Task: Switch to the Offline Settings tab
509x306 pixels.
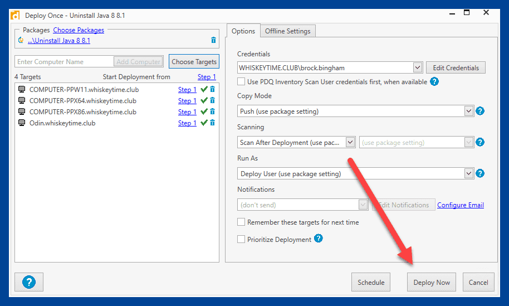Action: [287, 31]
